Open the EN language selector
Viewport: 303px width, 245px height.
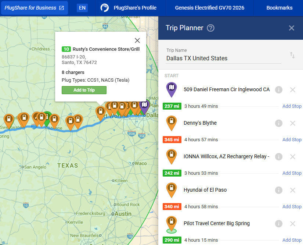tap(82, 8)
